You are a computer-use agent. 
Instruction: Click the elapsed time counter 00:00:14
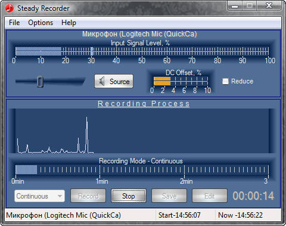tap(253, 196)
